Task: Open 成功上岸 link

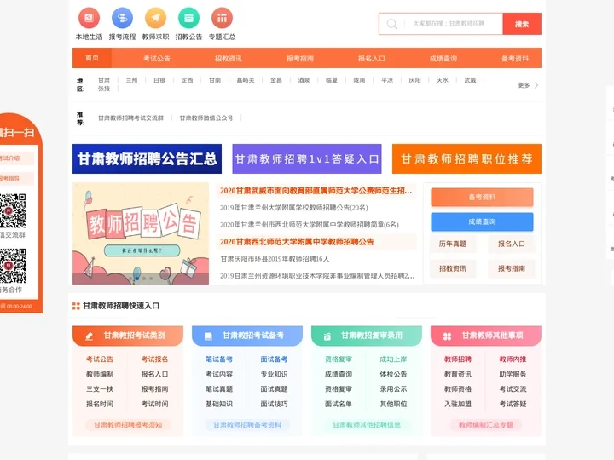Action: tap(393, 359)
